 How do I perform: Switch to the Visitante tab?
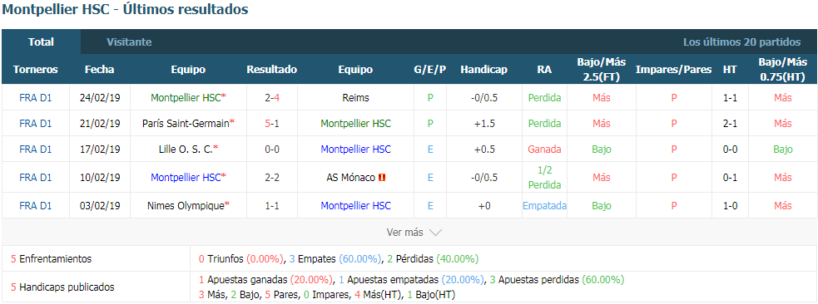129,42
